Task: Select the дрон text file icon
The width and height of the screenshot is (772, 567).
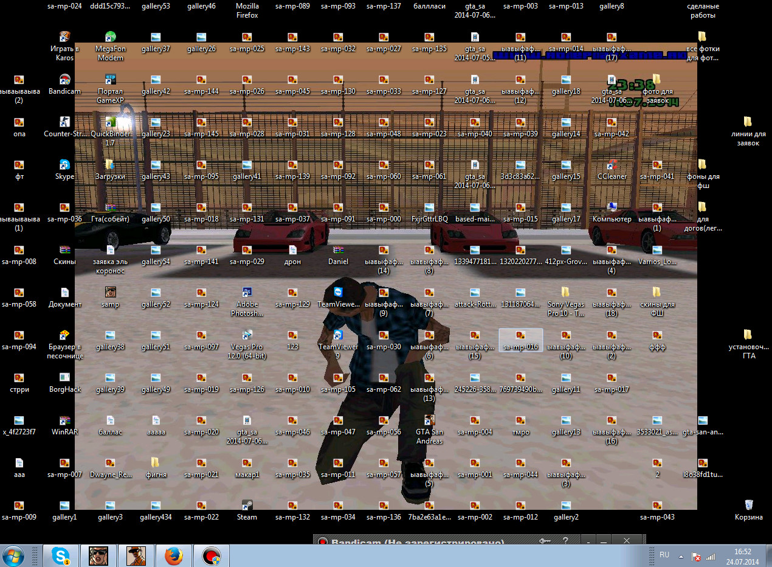Action: click(292, 254)
